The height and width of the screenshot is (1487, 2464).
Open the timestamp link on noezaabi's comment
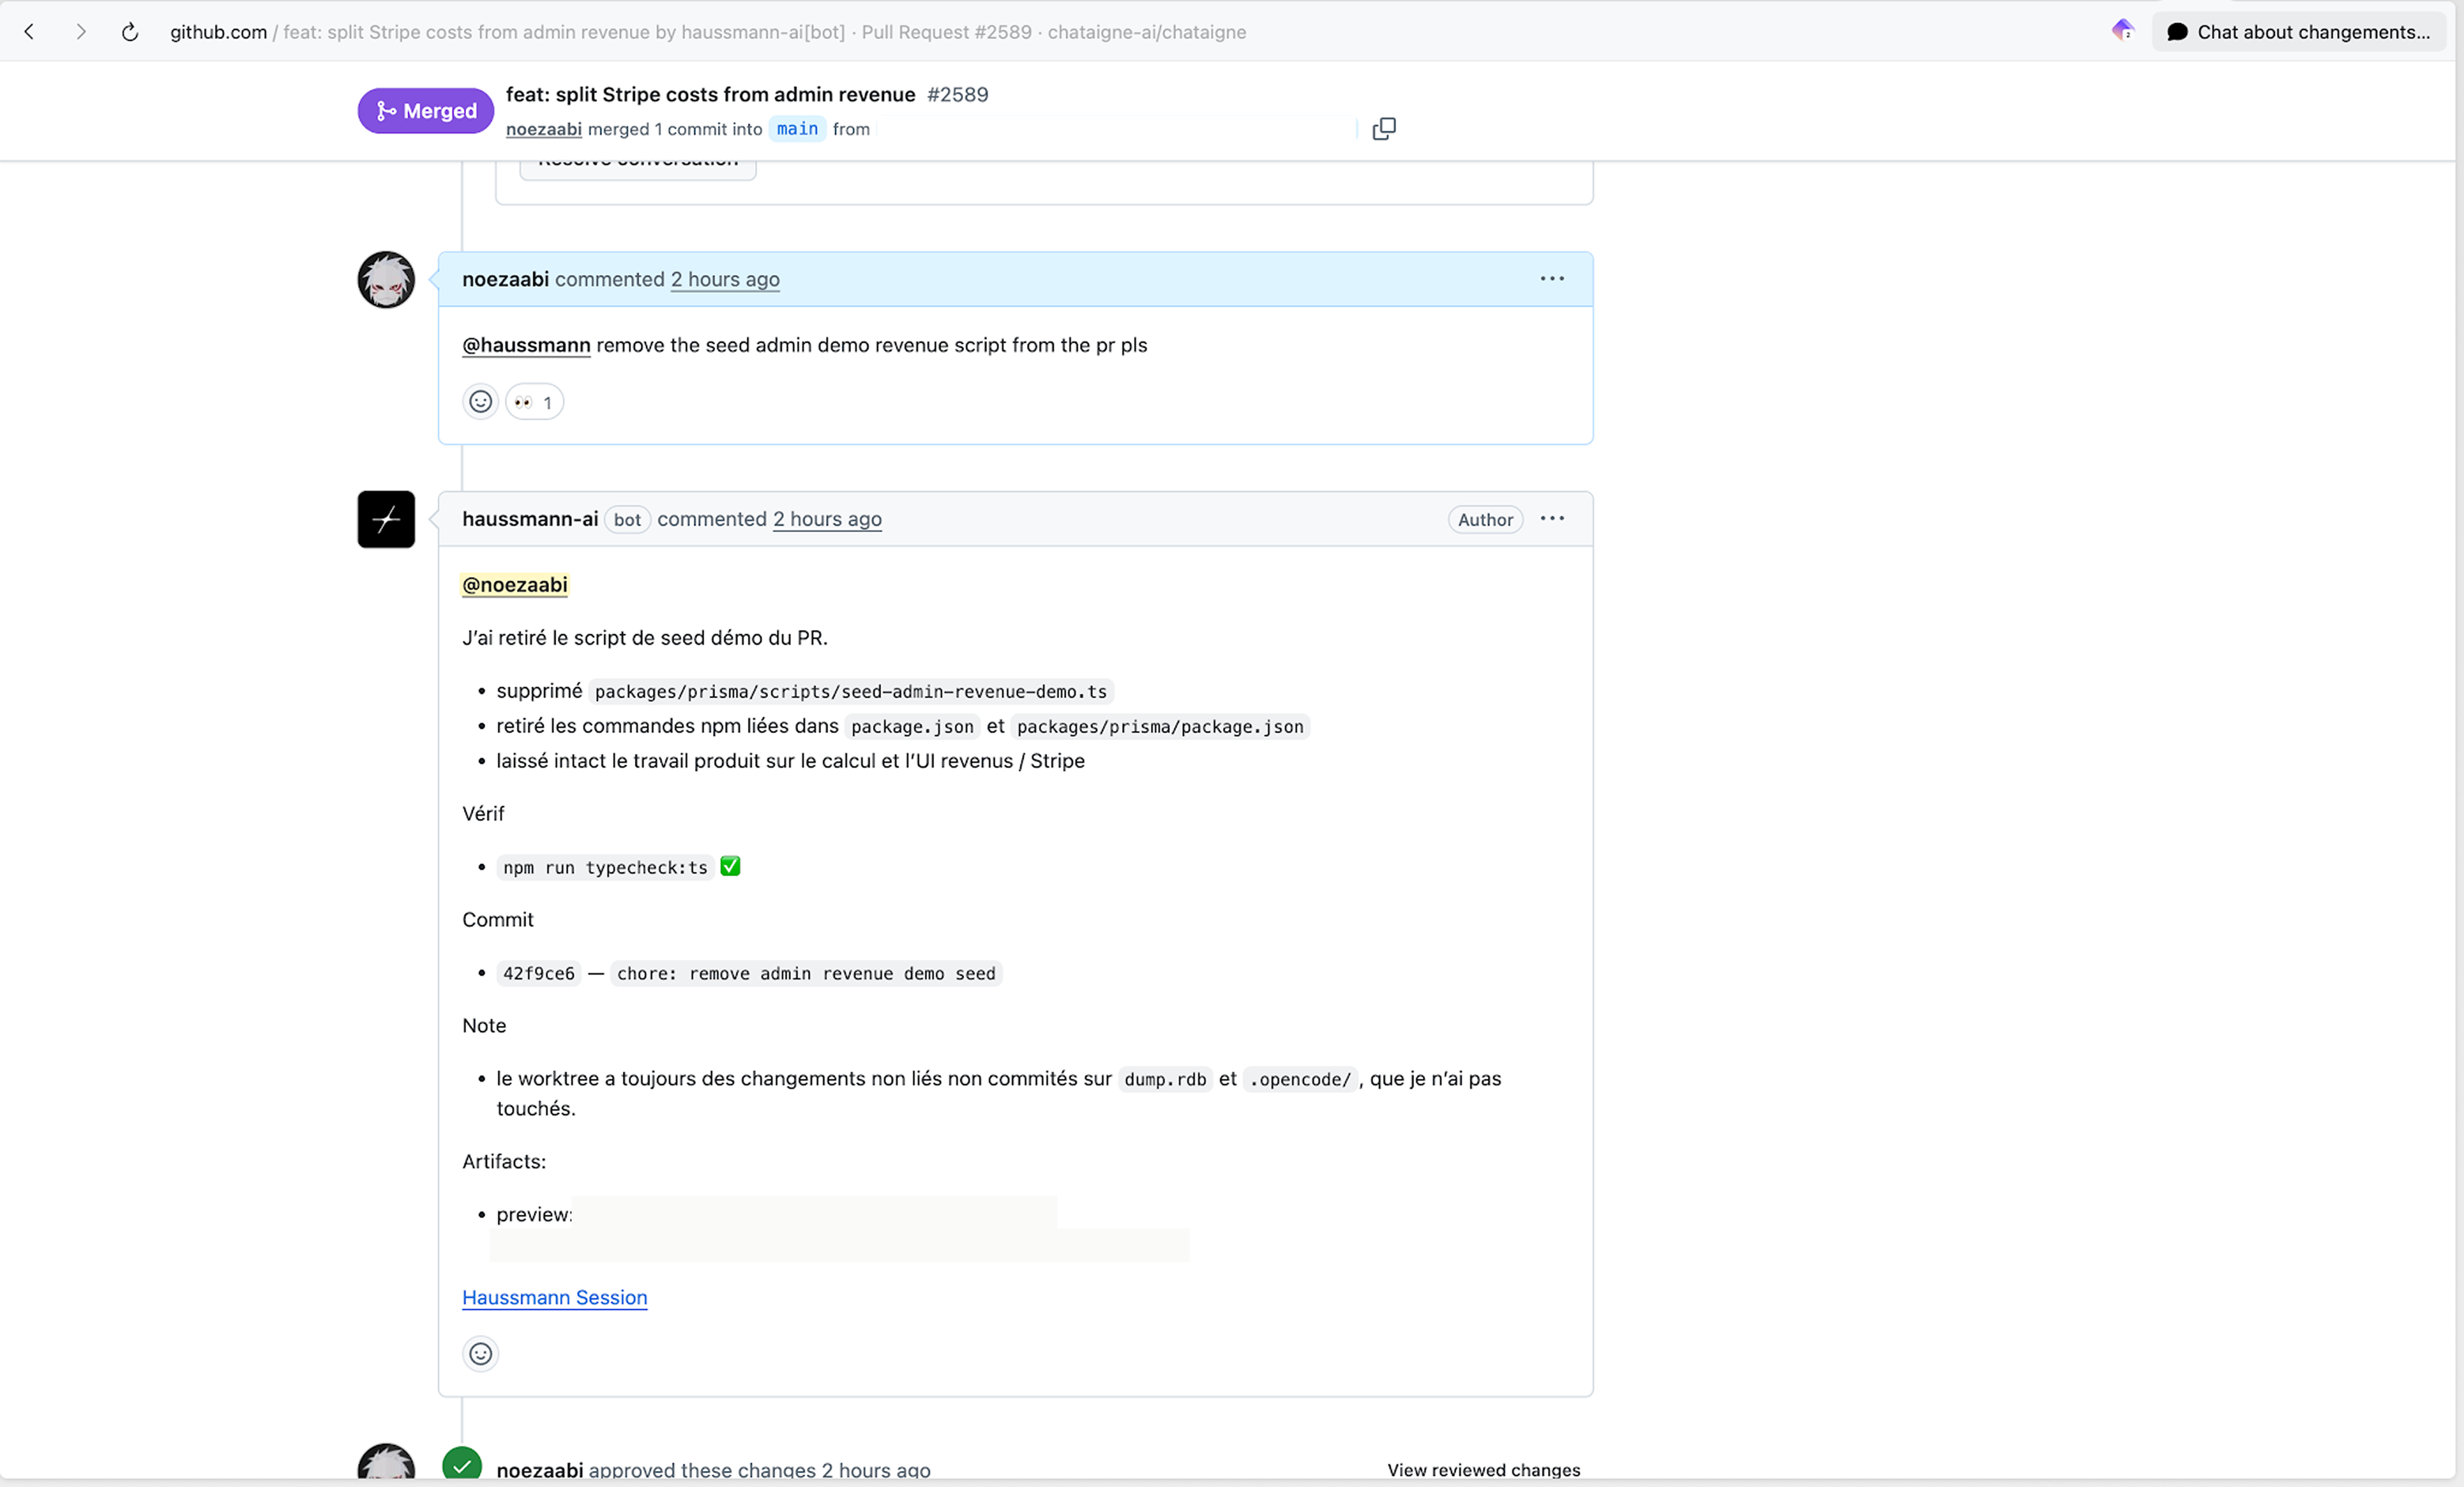[725, 279]
